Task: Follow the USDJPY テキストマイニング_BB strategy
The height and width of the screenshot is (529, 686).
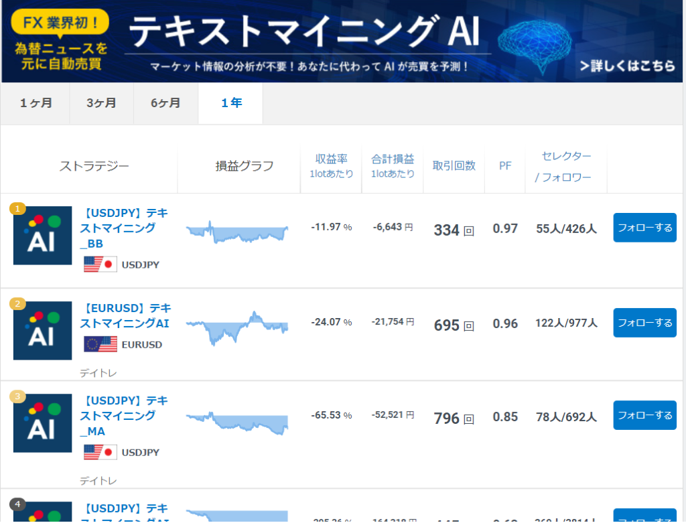Action: tap(644, 228)
